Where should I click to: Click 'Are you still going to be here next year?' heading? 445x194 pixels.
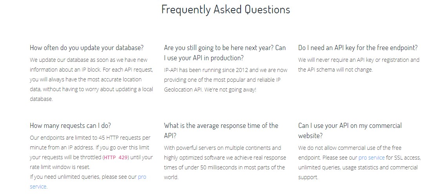click(225, 53)
